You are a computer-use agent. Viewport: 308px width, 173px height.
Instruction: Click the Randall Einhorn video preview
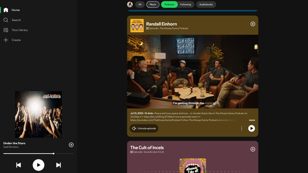click(x=193, y=71)
